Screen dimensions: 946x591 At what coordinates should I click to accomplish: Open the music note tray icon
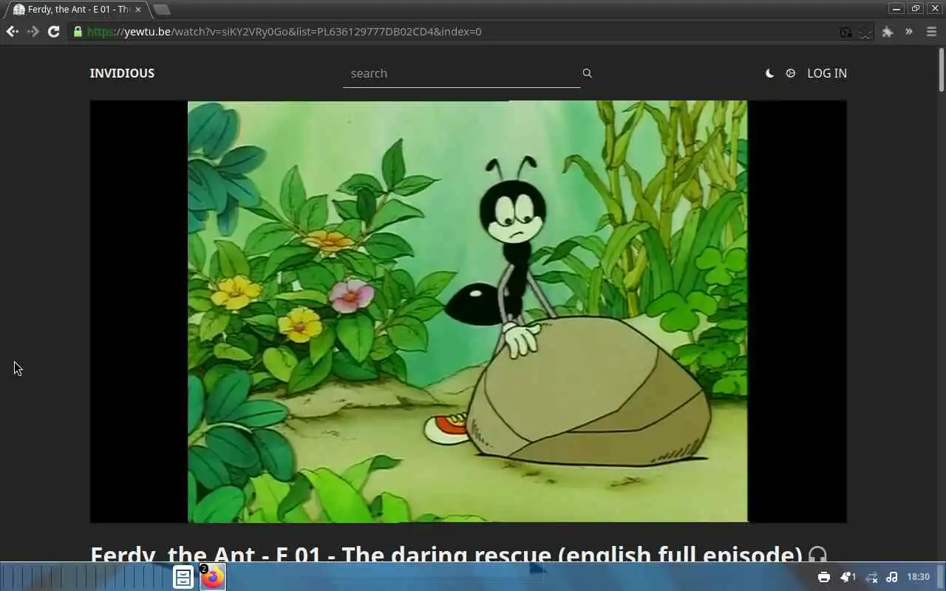point(892,577)
